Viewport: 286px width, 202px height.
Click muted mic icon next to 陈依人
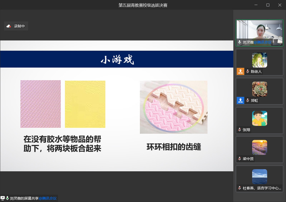click(247, 71)
